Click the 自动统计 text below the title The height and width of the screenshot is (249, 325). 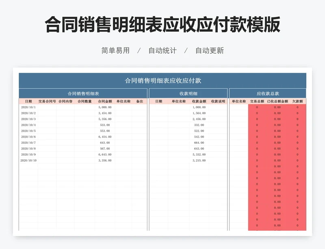point(162,51)
